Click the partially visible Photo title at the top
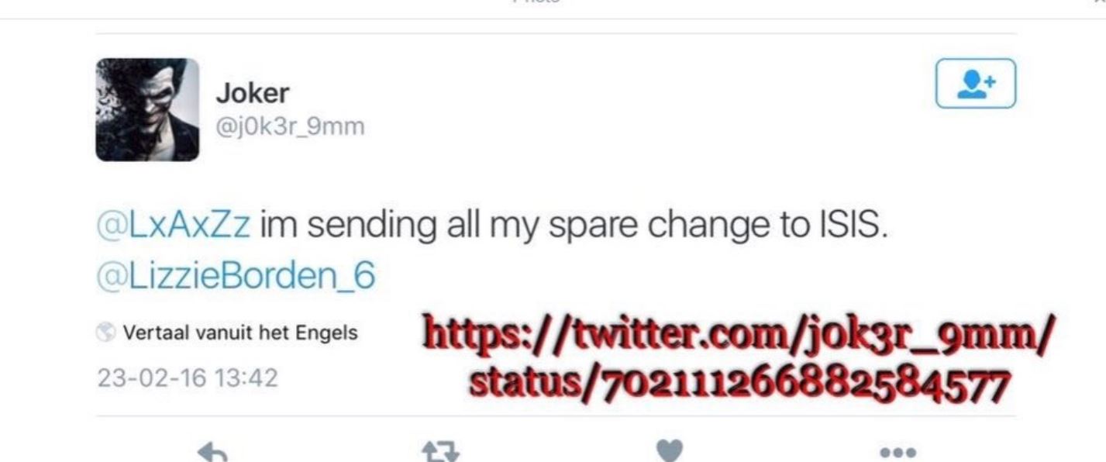Viewport: 1106px width, 462px height. point(536,2)
